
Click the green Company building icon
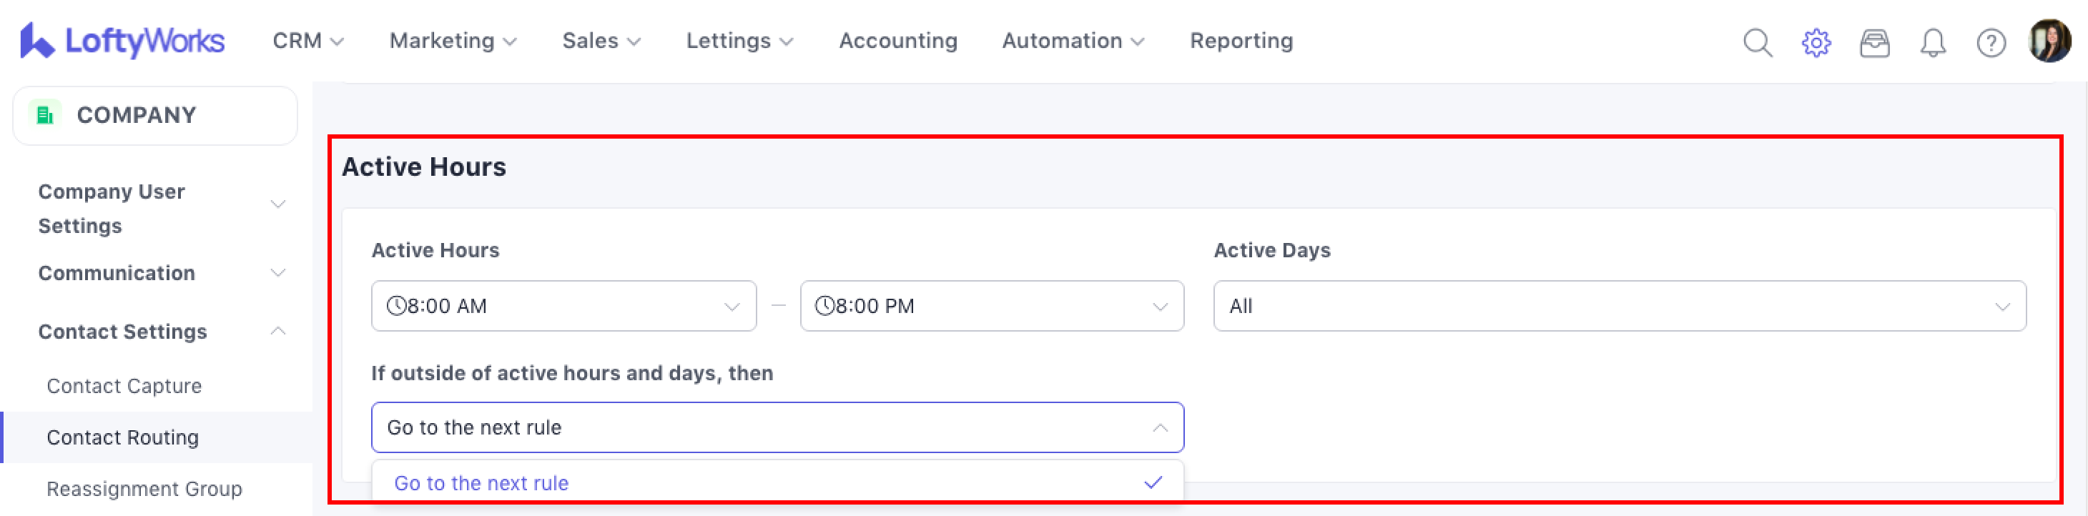[45, 115]
